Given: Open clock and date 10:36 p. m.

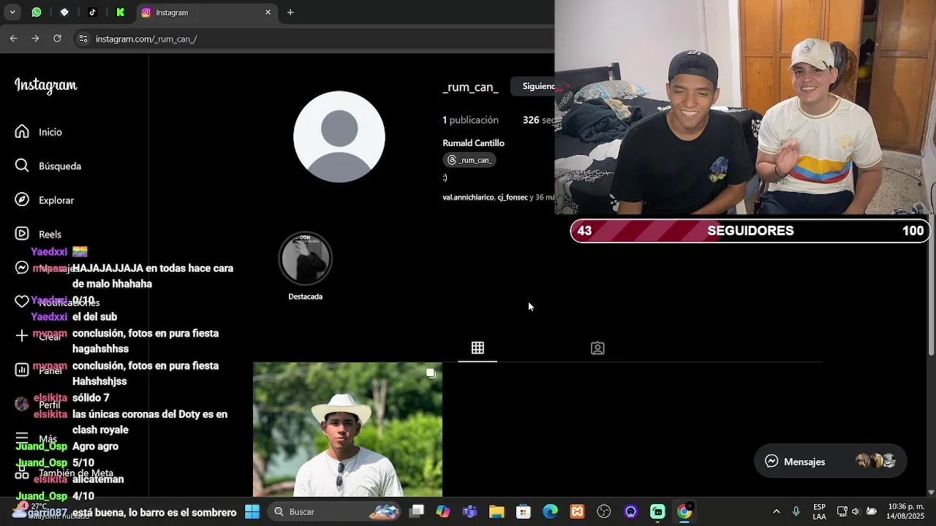Looking at the screenshot, I should [x=905, y=511].
